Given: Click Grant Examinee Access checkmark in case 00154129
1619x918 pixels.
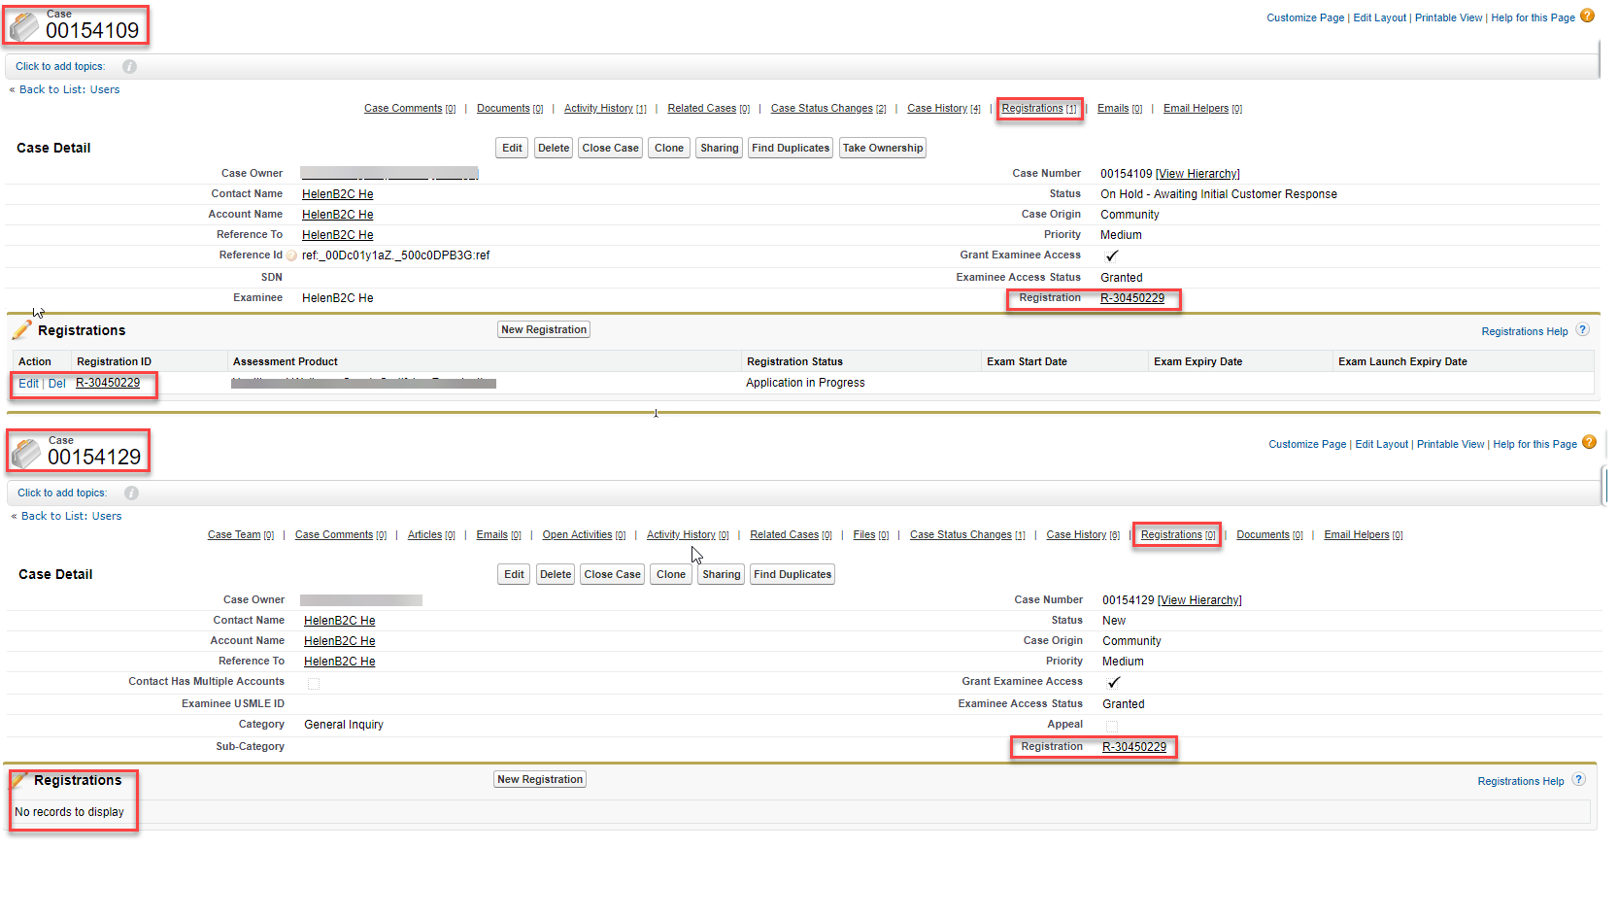Looking at the screenshot, I should (1113, 683).
